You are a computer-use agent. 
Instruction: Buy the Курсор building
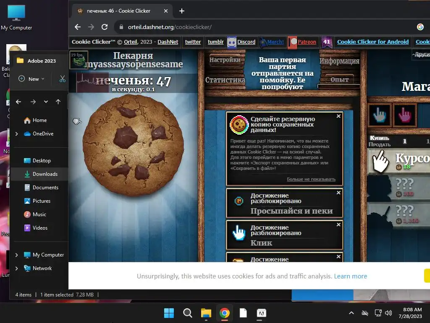click(399, 161)
